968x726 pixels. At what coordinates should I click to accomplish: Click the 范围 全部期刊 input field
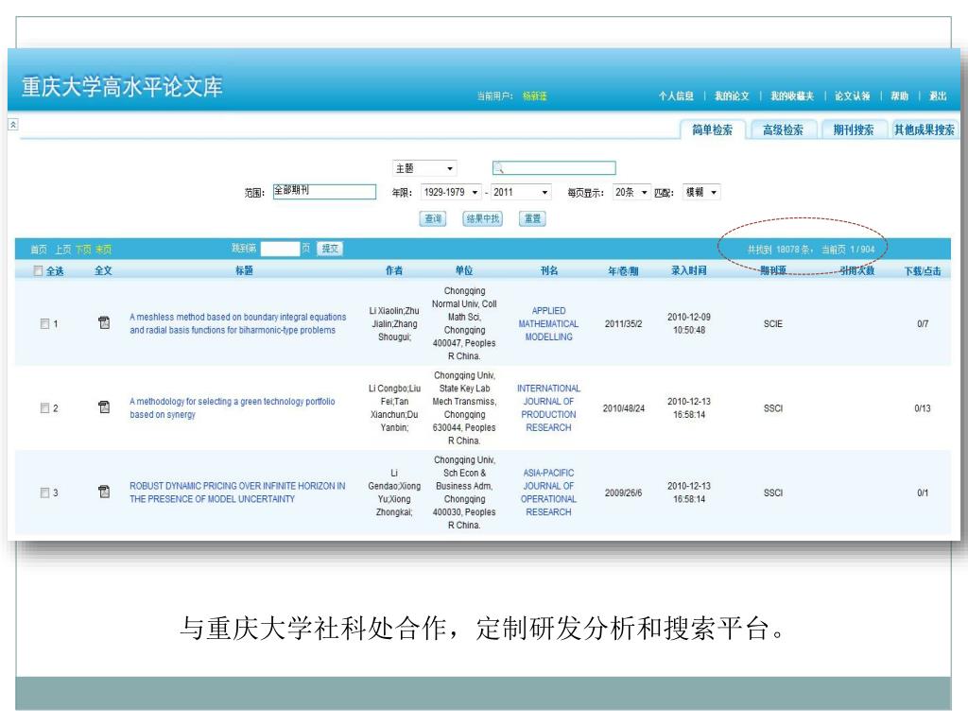pos(324,191)
